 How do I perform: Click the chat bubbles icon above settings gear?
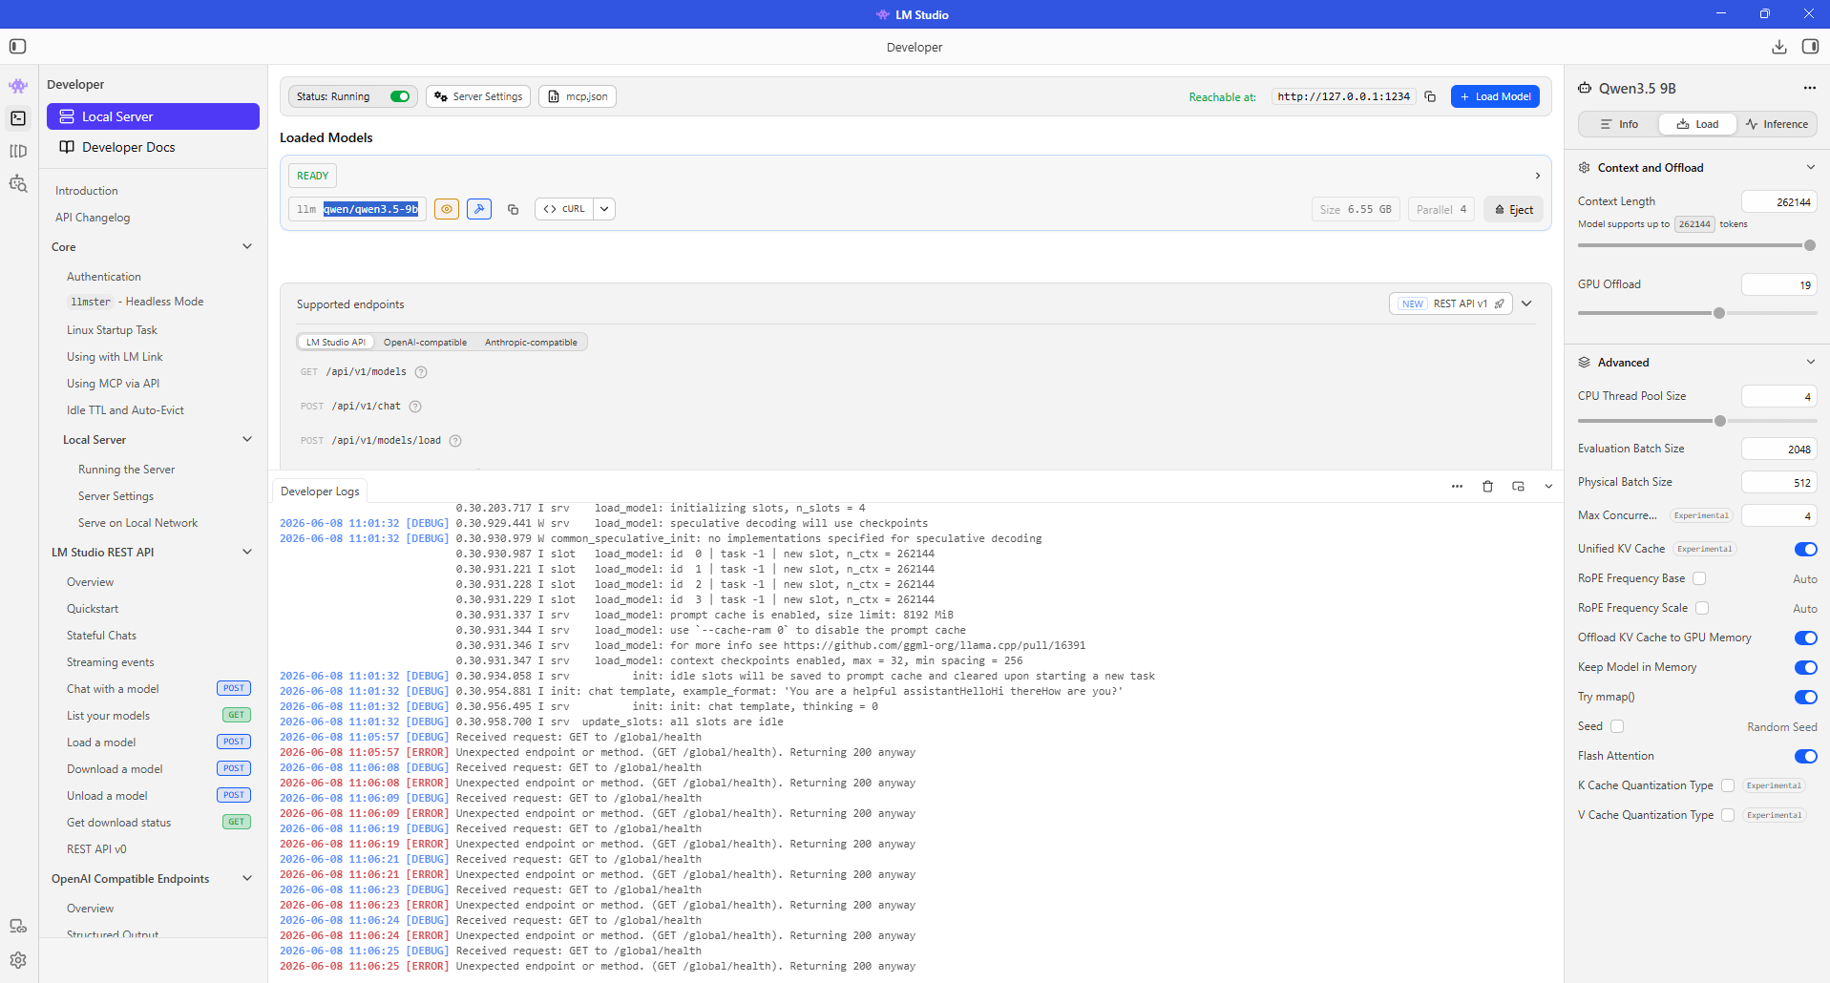18,926
